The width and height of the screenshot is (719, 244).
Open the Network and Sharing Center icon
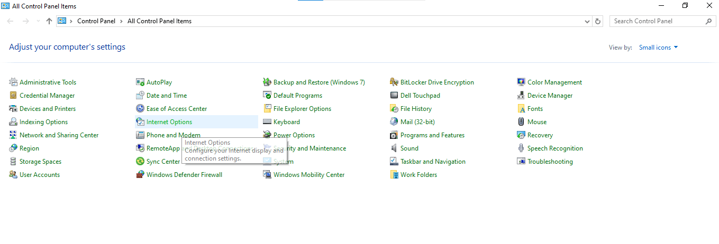click(13, 135)
